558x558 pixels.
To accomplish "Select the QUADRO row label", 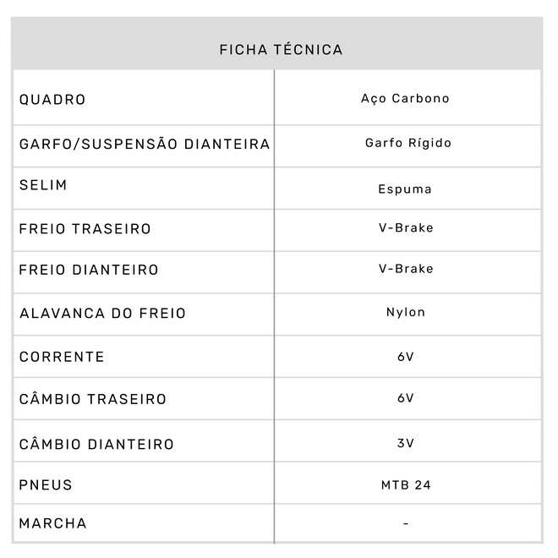I will click(x=52, y=100).
